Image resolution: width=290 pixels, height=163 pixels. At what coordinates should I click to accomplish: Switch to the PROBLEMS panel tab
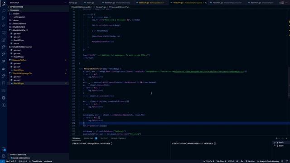click(x=91, y=138)
